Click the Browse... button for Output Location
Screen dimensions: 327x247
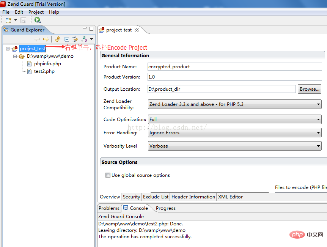tap(310, 89)
